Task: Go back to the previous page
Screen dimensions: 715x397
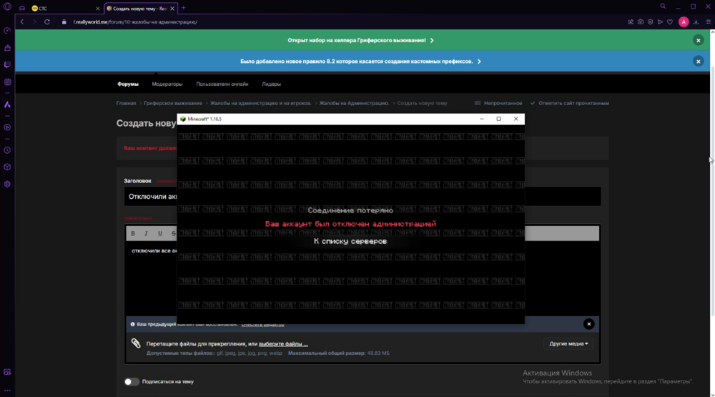Action: click(22, 22)
